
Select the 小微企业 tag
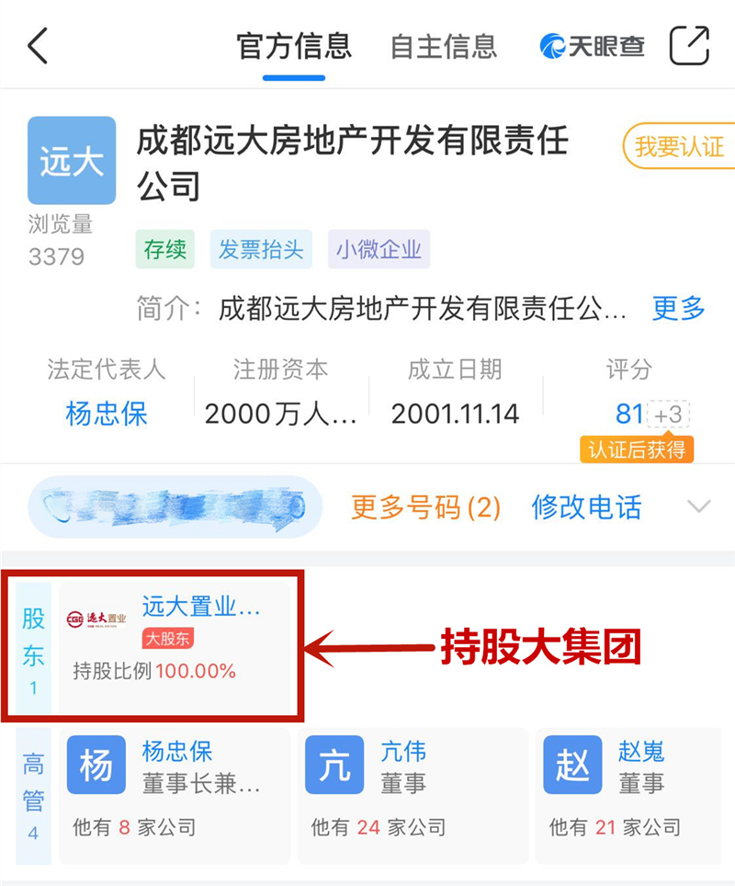[x=379, y=249]
